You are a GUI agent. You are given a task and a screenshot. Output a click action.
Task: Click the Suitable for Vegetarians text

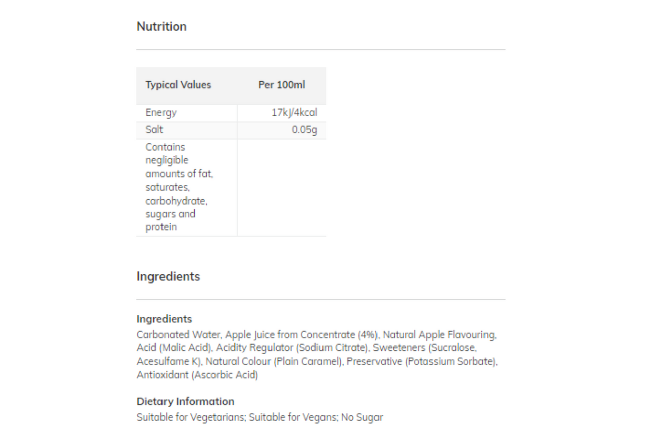(191, 417)
